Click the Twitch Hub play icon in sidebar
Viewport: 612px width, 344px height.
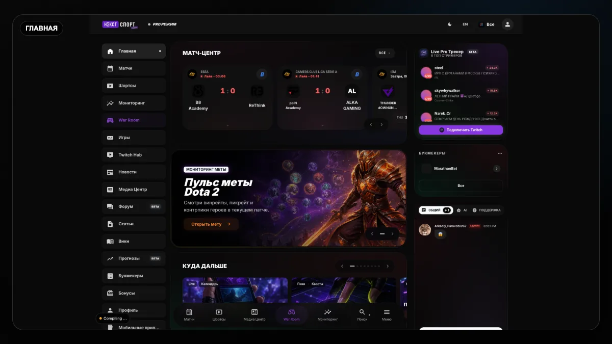(x=110, y=155)
